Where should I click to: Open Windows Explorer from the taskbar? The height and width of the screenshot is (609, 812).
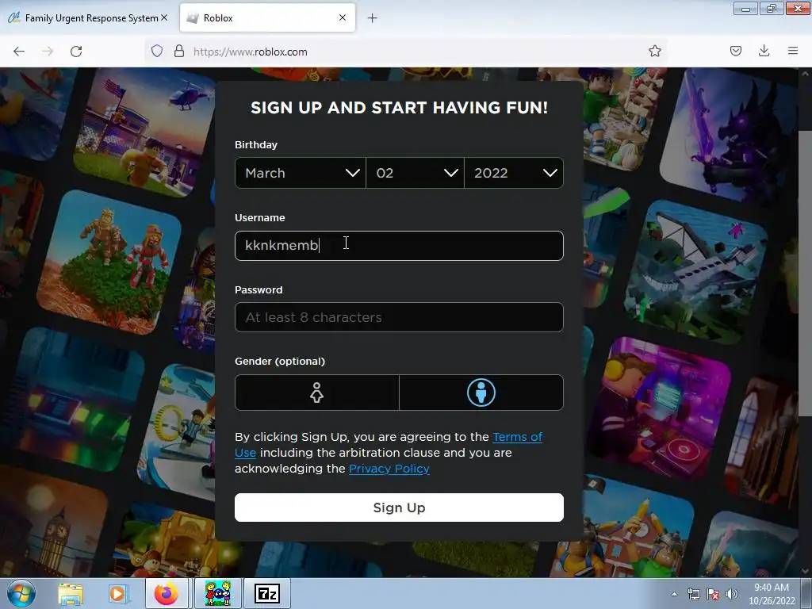tap(71, 594)
